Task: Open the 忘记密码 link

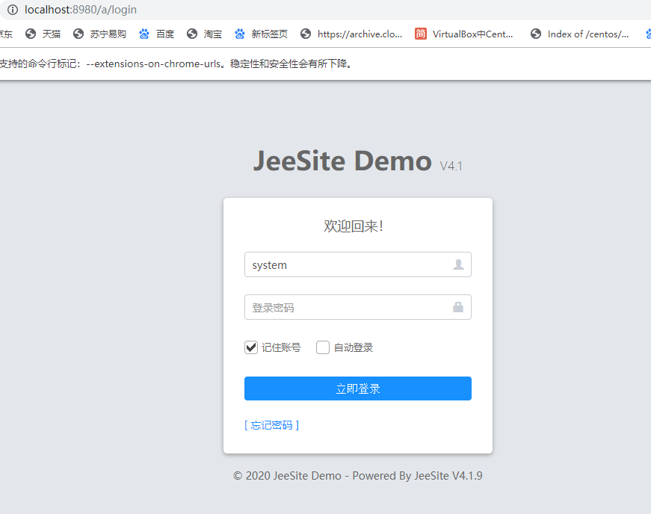Action: pyautogui.click(x=272, y=425)
